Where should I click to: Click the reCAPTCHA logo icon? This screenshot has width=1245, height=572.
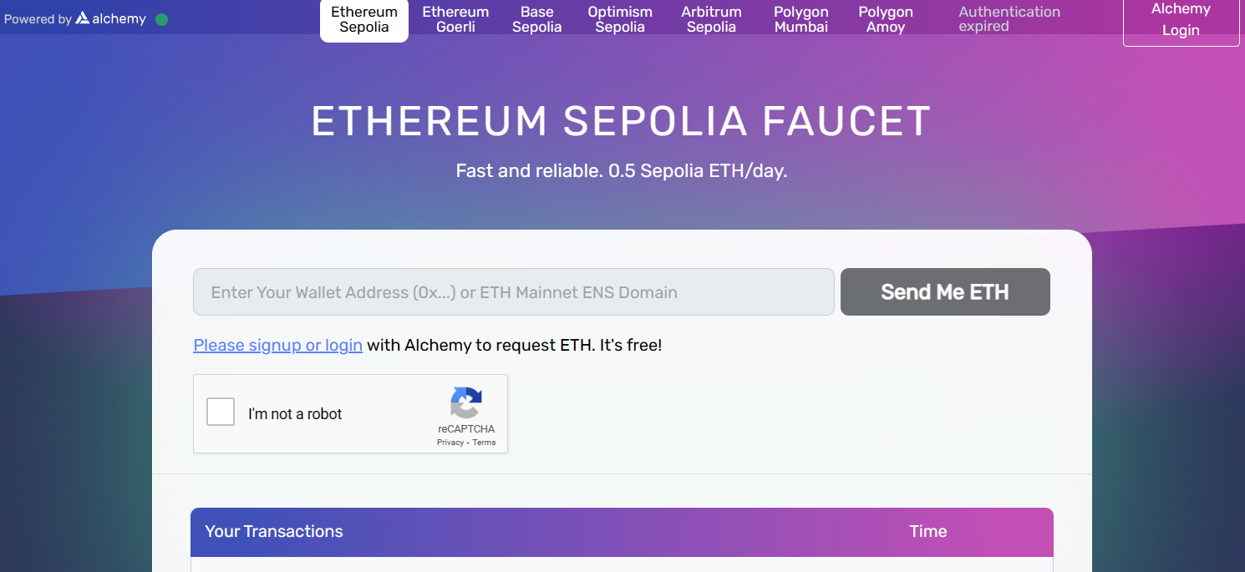click(x=465, y=403)
